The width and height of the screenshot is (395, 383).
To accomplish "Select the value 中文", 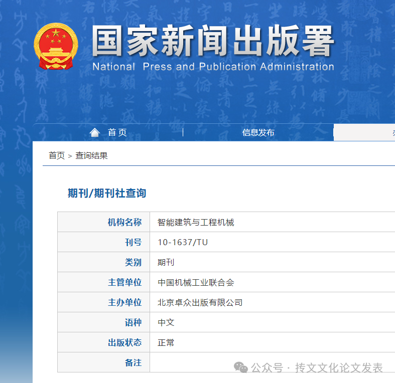I will tap(166, 322).
